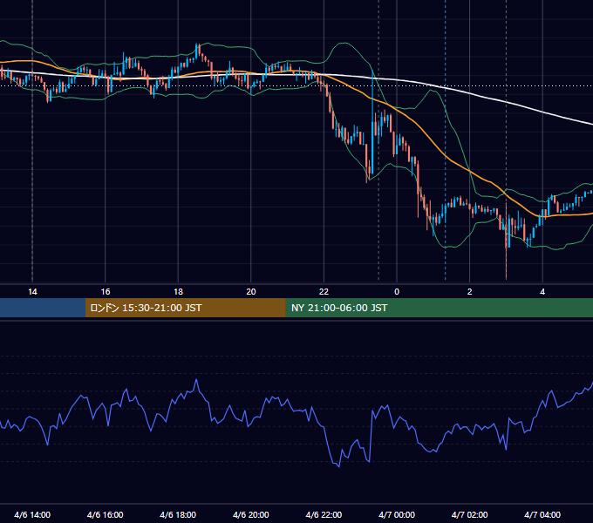This screenshot has height=523, width=593.
Task: Click the 18 time axis label
Action: click(x=178, y=292)
